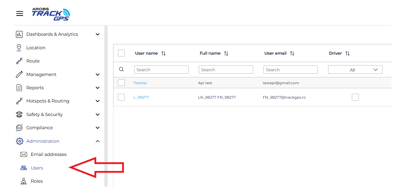Select the TestApi row checkbox

pos(121,83)
